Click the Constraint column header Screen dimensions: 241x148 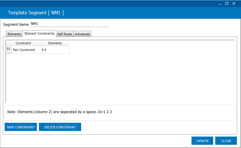pos(23,43)
